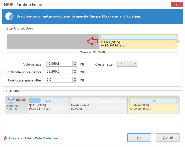Click the '120.0 GB' disk size text

tap(13, 109)
